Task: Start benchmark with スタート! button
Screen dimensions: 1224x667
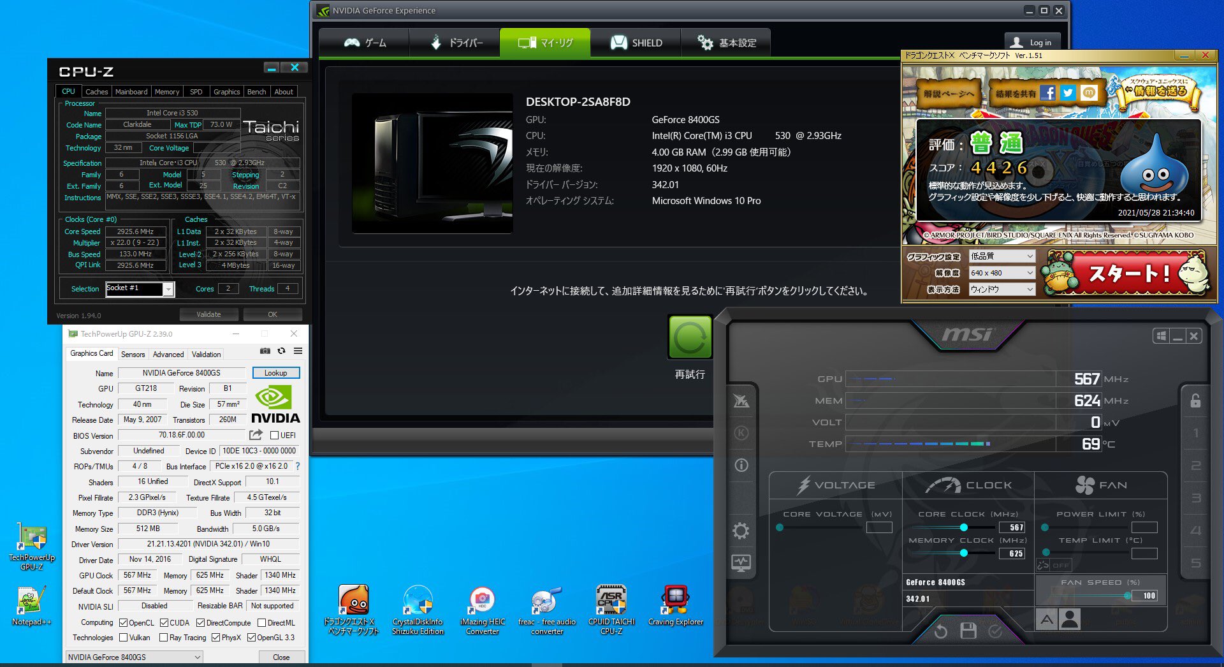Action: click(x=1128, y=274)
